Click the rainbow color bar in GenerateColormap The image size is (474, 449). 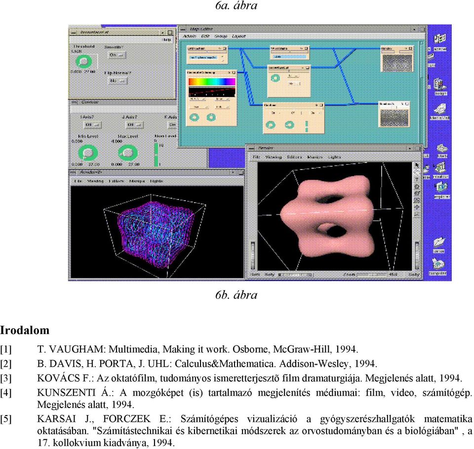coord(212,81)
